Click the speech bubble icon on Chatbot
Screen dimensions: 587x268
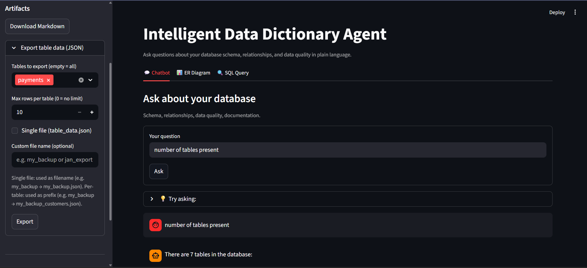[x=147, y=73]
